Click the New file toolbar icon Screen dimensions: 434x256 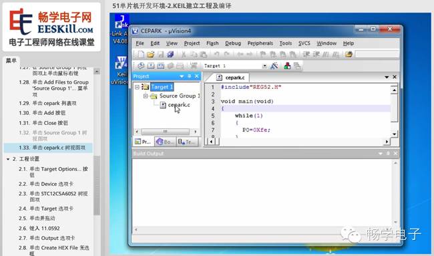pyautogui.click(x=141, y=54)
